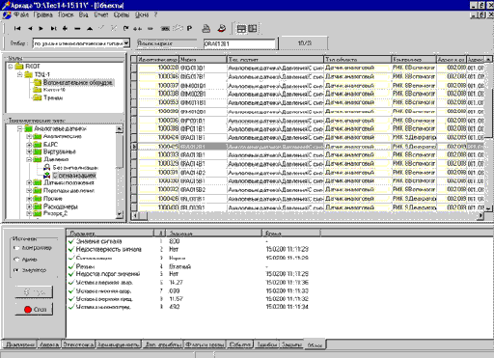This screenshot has height=358, width=494.
Task: Click the bold P toolbar icon
Action: [189, 29]
